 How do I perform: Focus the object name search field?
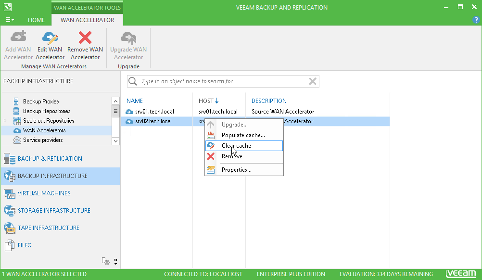click(x=223, y=81)
